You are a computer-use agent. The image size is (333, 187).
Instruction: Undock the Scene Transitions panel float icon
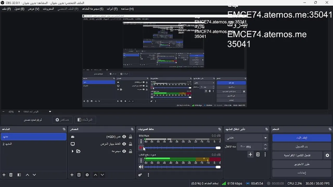click(x=266, y=129)
